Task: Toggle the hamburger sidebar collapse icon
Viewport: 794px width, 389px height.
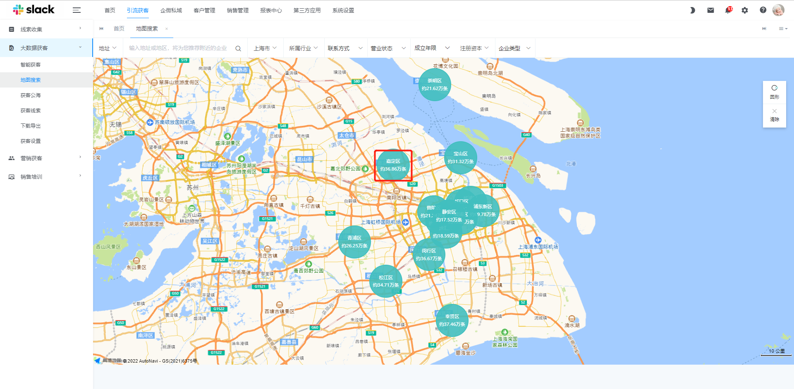Action: pos(77,10)
